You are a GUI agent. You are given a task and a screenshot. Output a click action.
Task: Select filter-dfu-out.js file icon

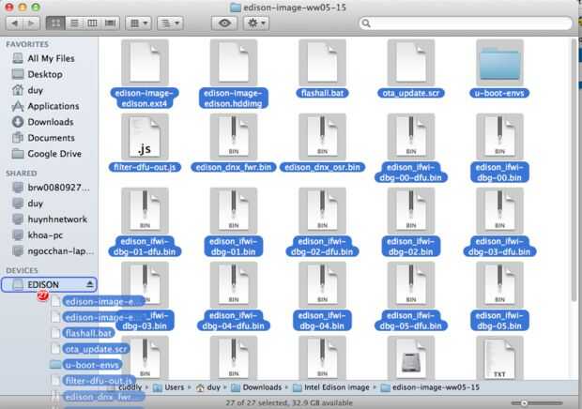click(x=145, y=136)
